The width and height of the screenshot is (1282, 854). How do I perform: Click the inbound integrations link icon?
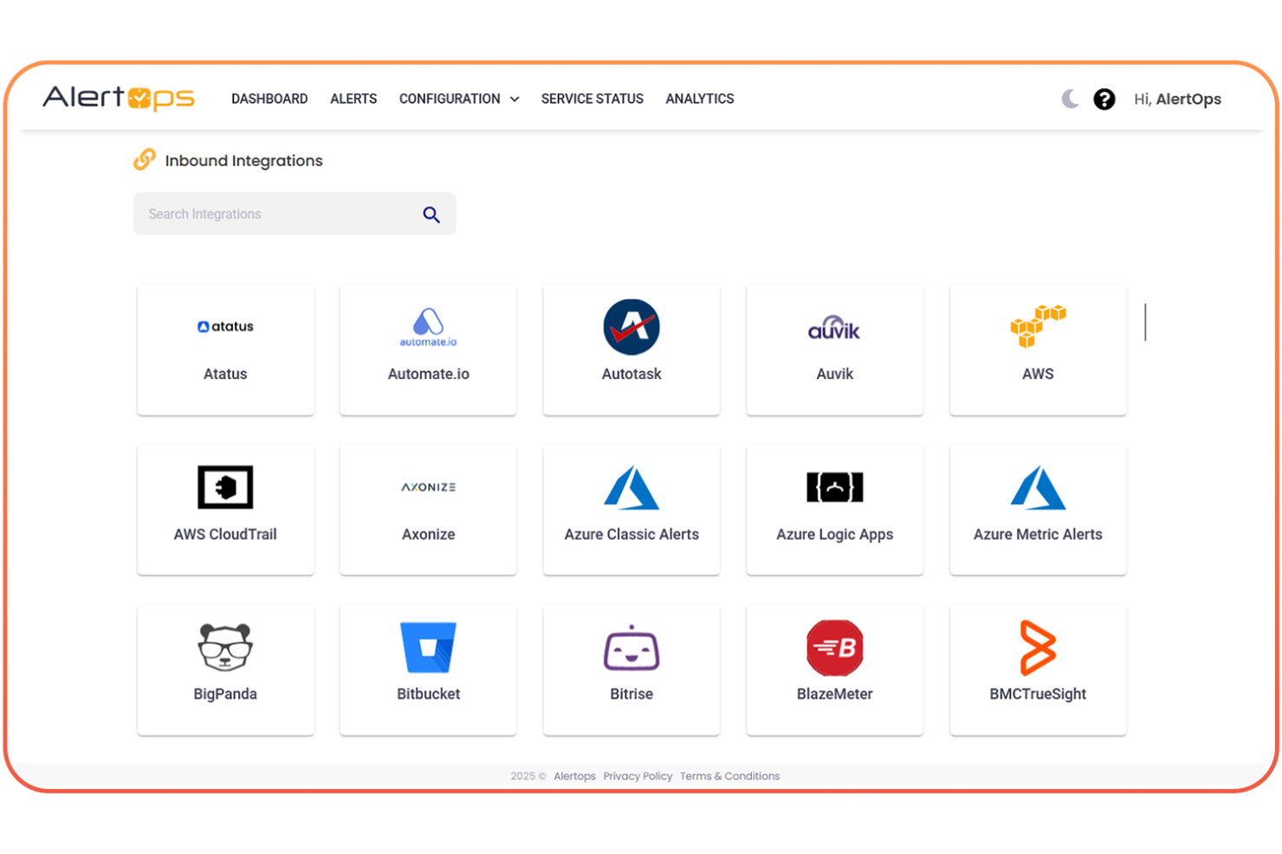(144, 159)
